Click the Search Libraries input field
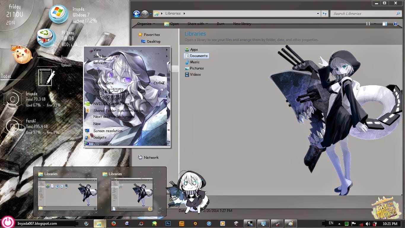Image resolution: width=405 pixels, height=228 pixels. tap(363, 14)
